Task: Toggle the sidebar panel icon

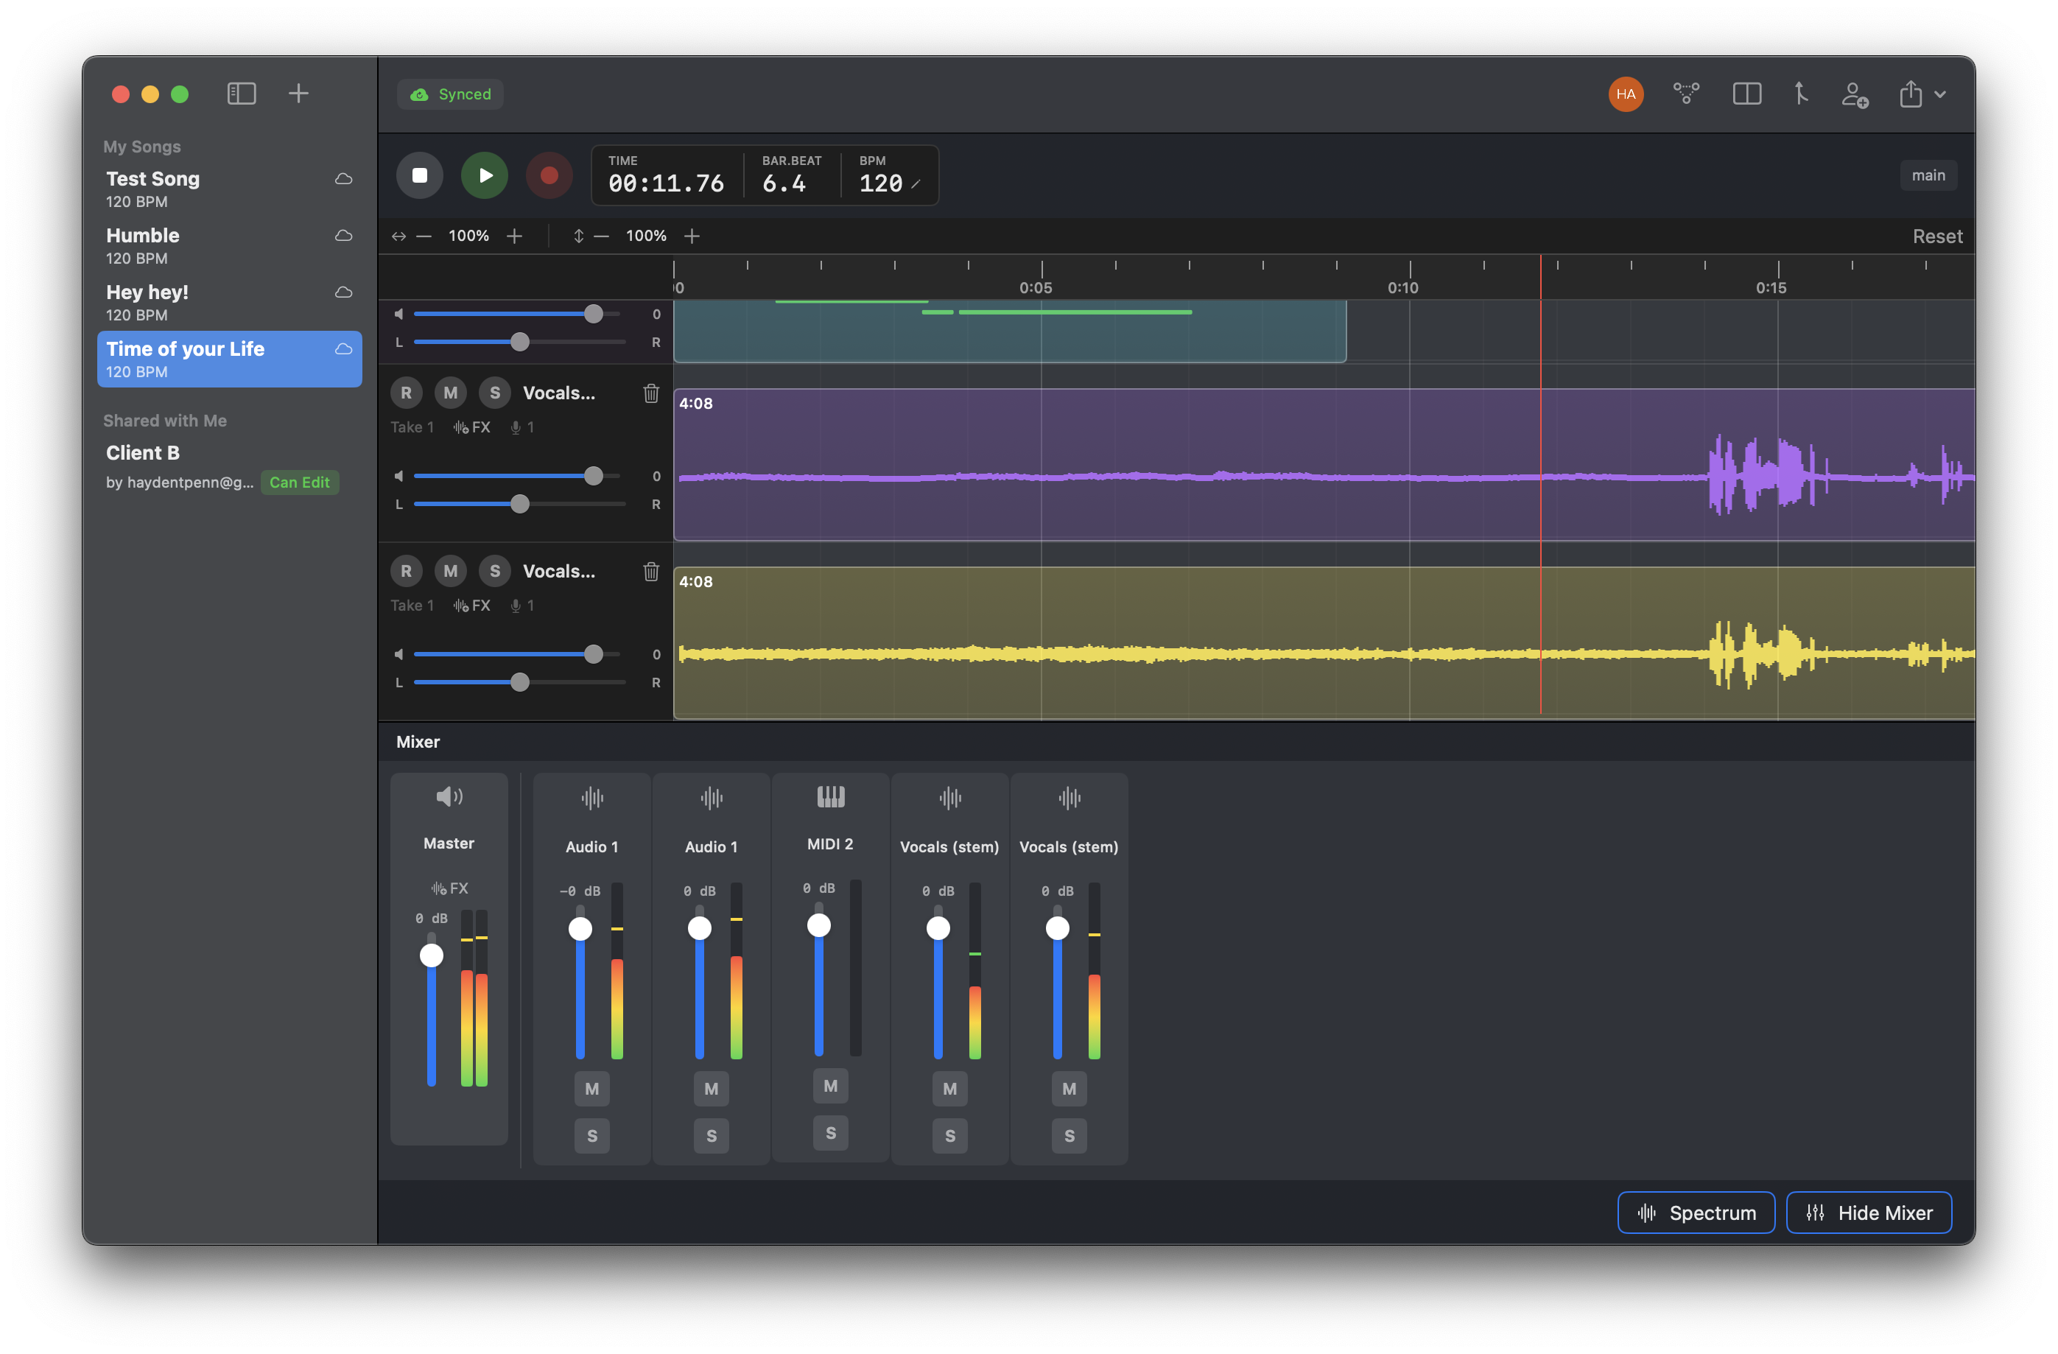Action: [x=242, y=94]
